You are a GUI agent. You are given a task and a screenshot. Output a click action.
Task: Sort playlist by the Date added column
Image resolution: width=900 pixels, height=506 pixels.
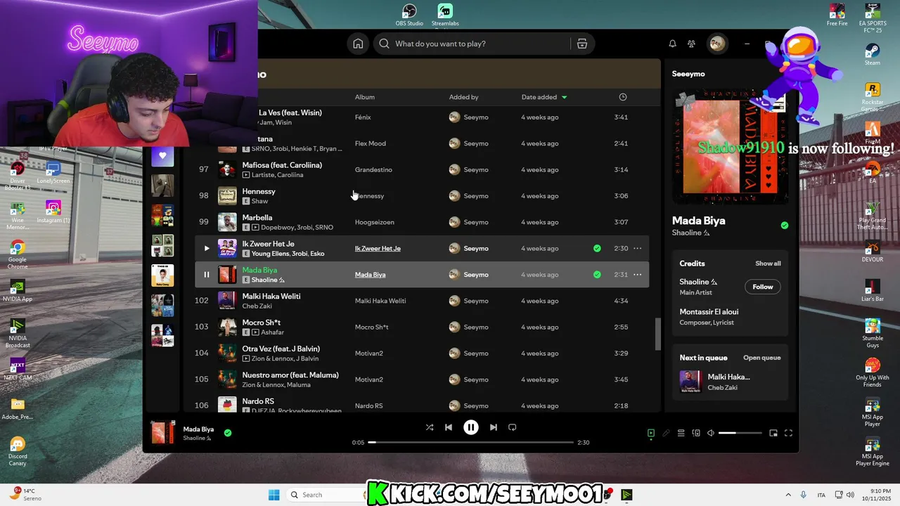coord(544,97)
